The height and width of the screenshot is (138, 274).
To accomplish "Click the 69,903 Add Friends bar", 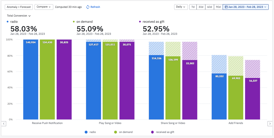I will pyautogui.click(x=236, y=98).
